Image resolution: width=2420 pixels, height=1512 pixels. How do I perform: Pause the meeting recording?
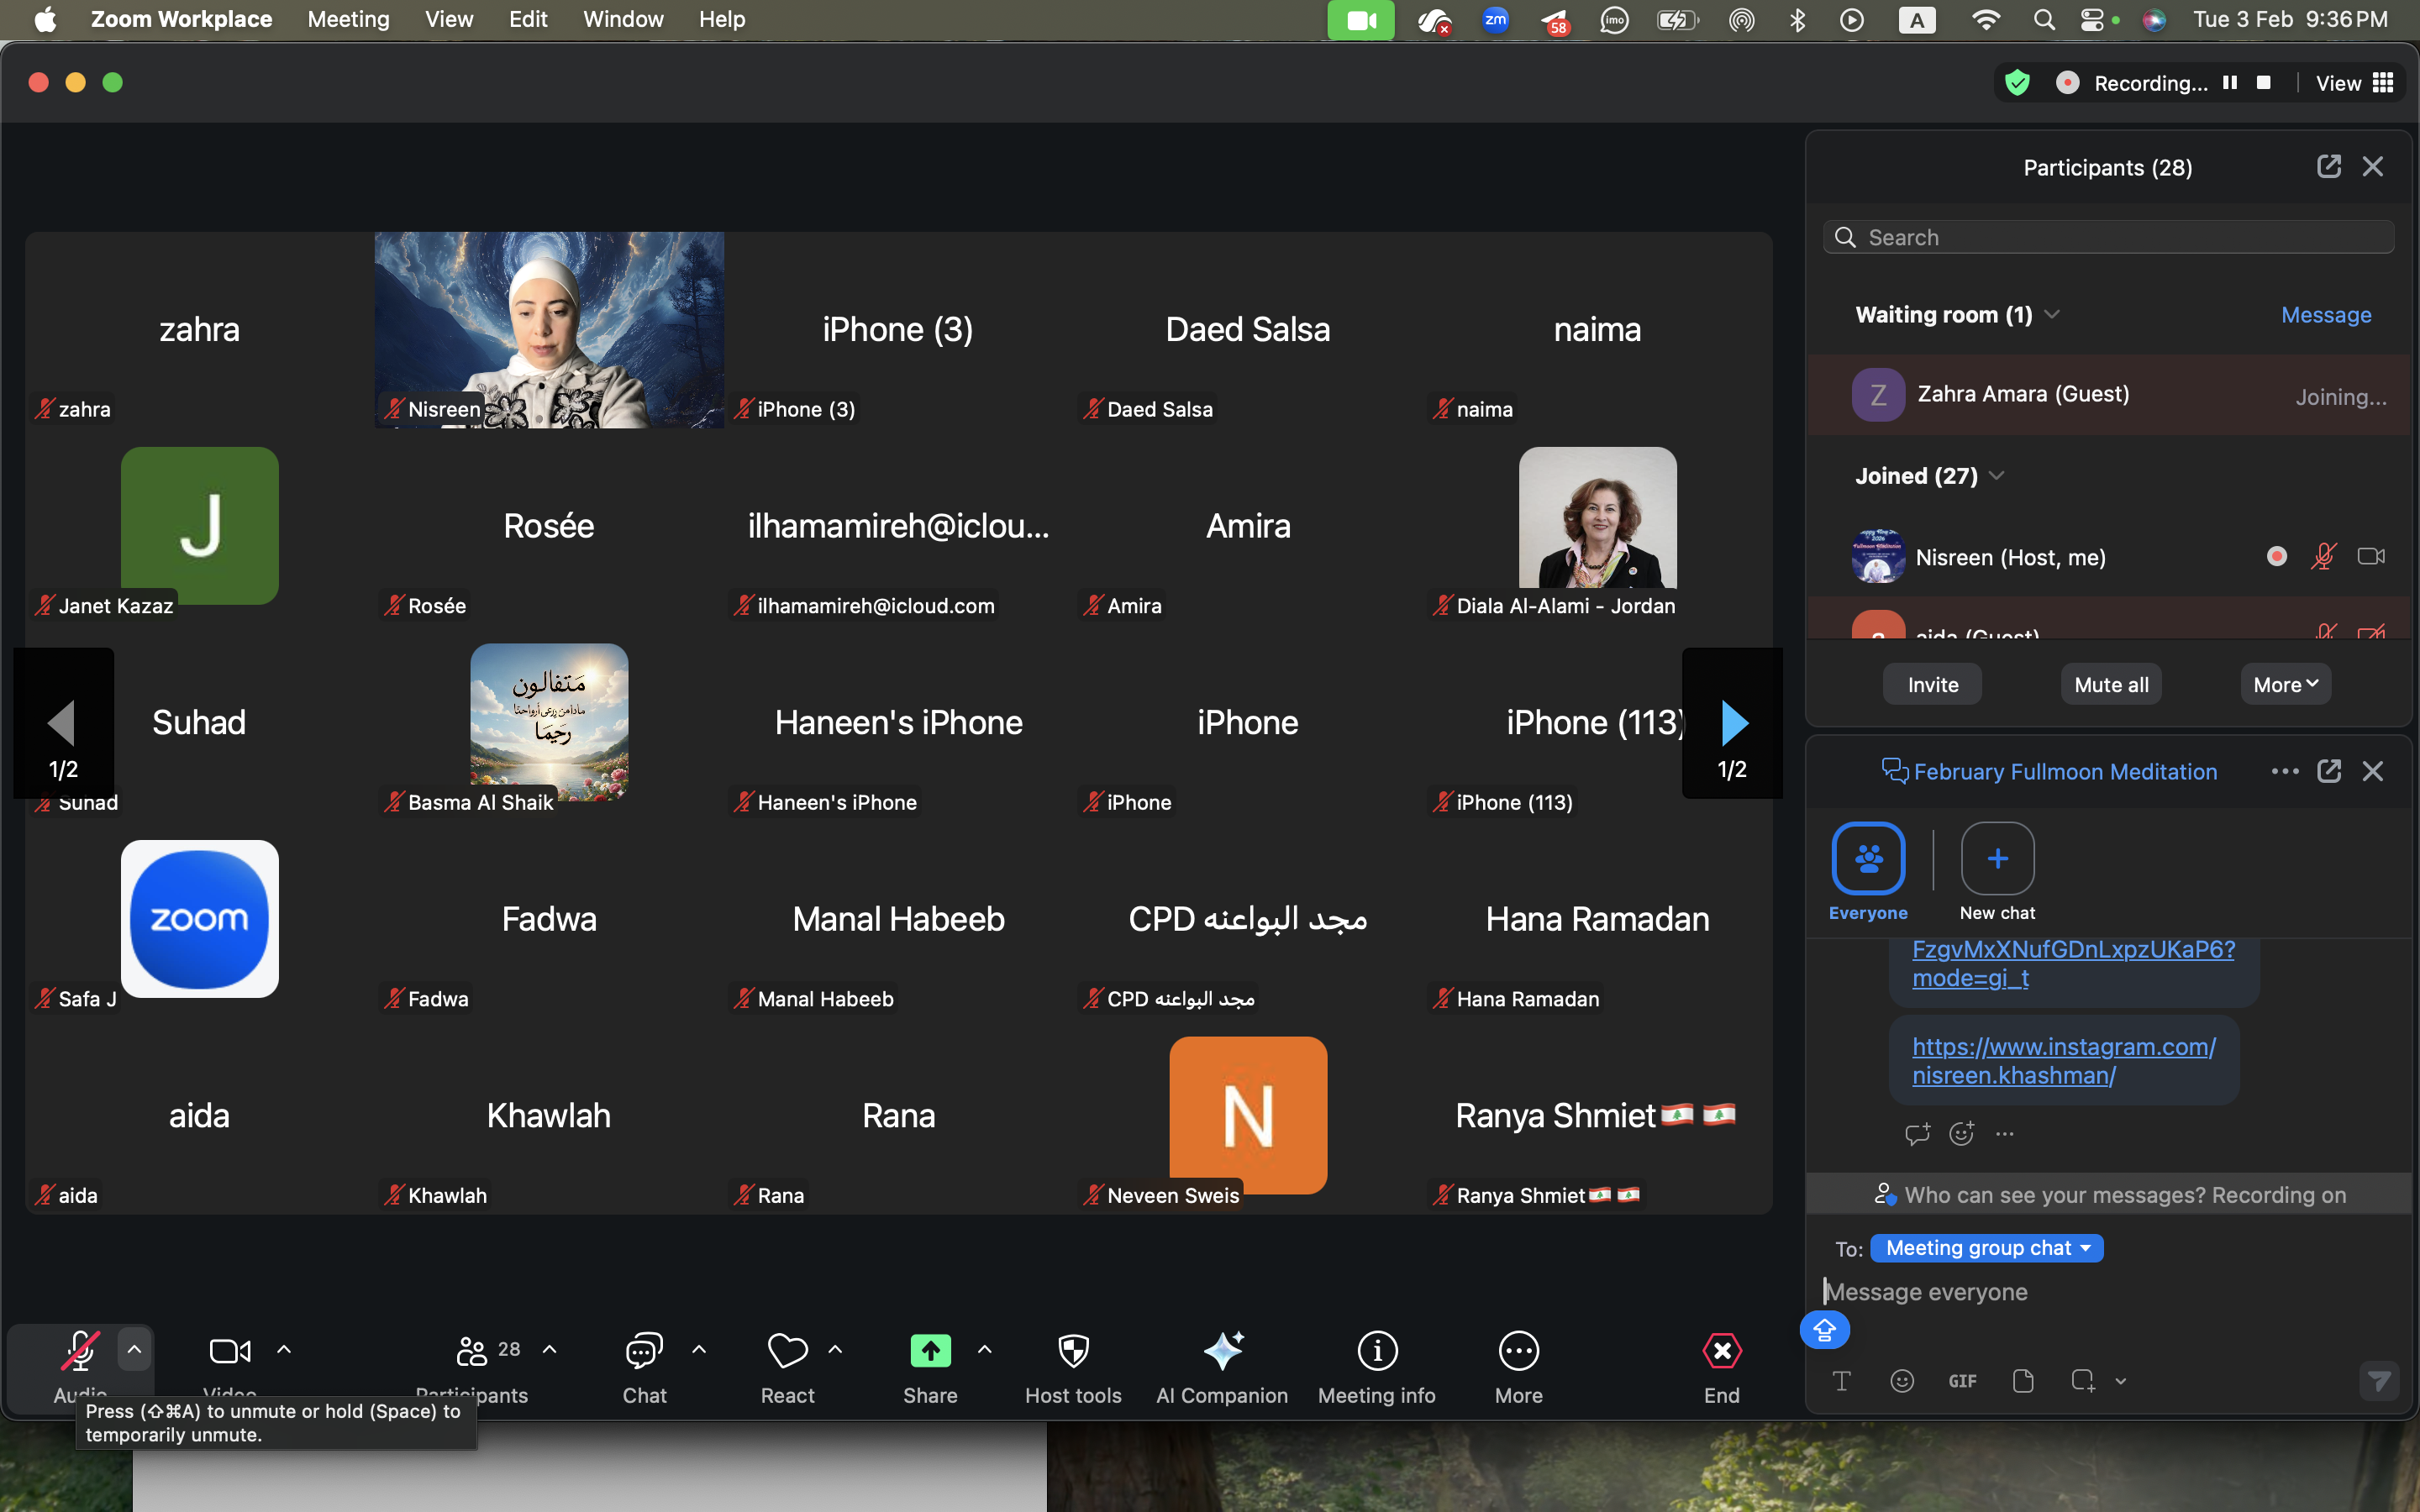2230,83
